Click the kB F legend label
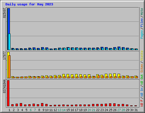The width and height of the screenshot is (145, 113). tap(142, 103)
